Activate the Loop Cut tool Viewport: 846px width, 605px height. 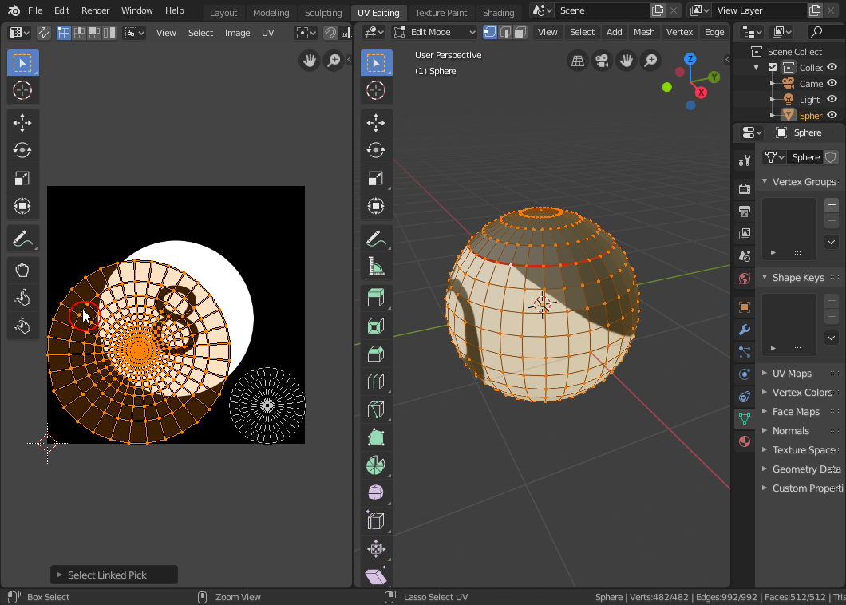point(376,382)
